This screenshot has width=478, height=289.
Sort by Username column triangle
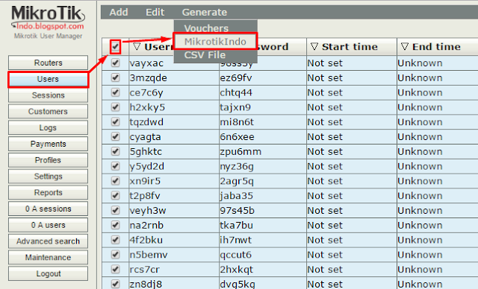pos(137,46)
